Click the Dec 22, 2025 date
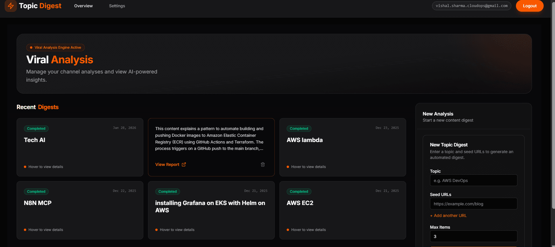Screen dimensions: 555x247 [124, 191]
